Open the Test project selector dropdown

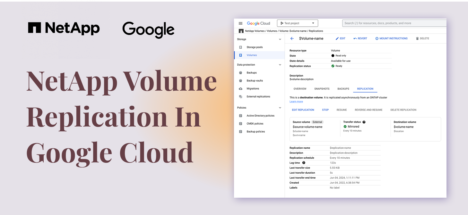point(297,23)
